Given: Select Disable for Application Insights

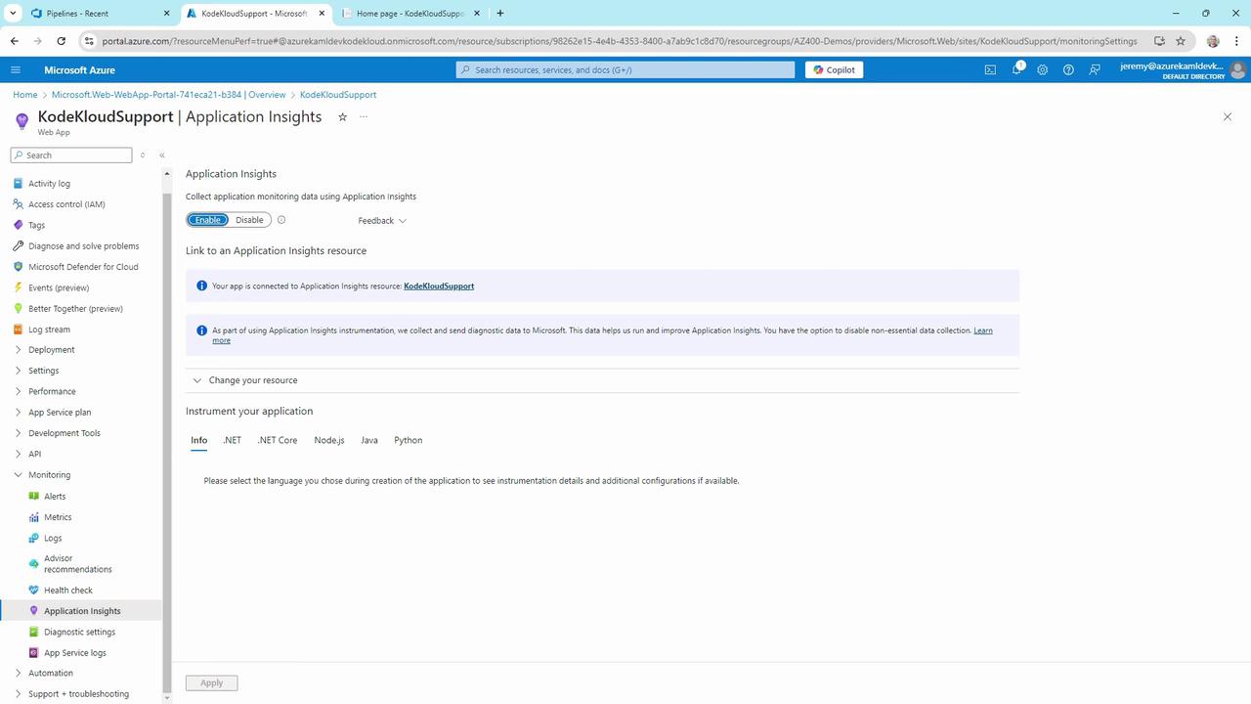Looking at the screenshot, I should 249,220.
